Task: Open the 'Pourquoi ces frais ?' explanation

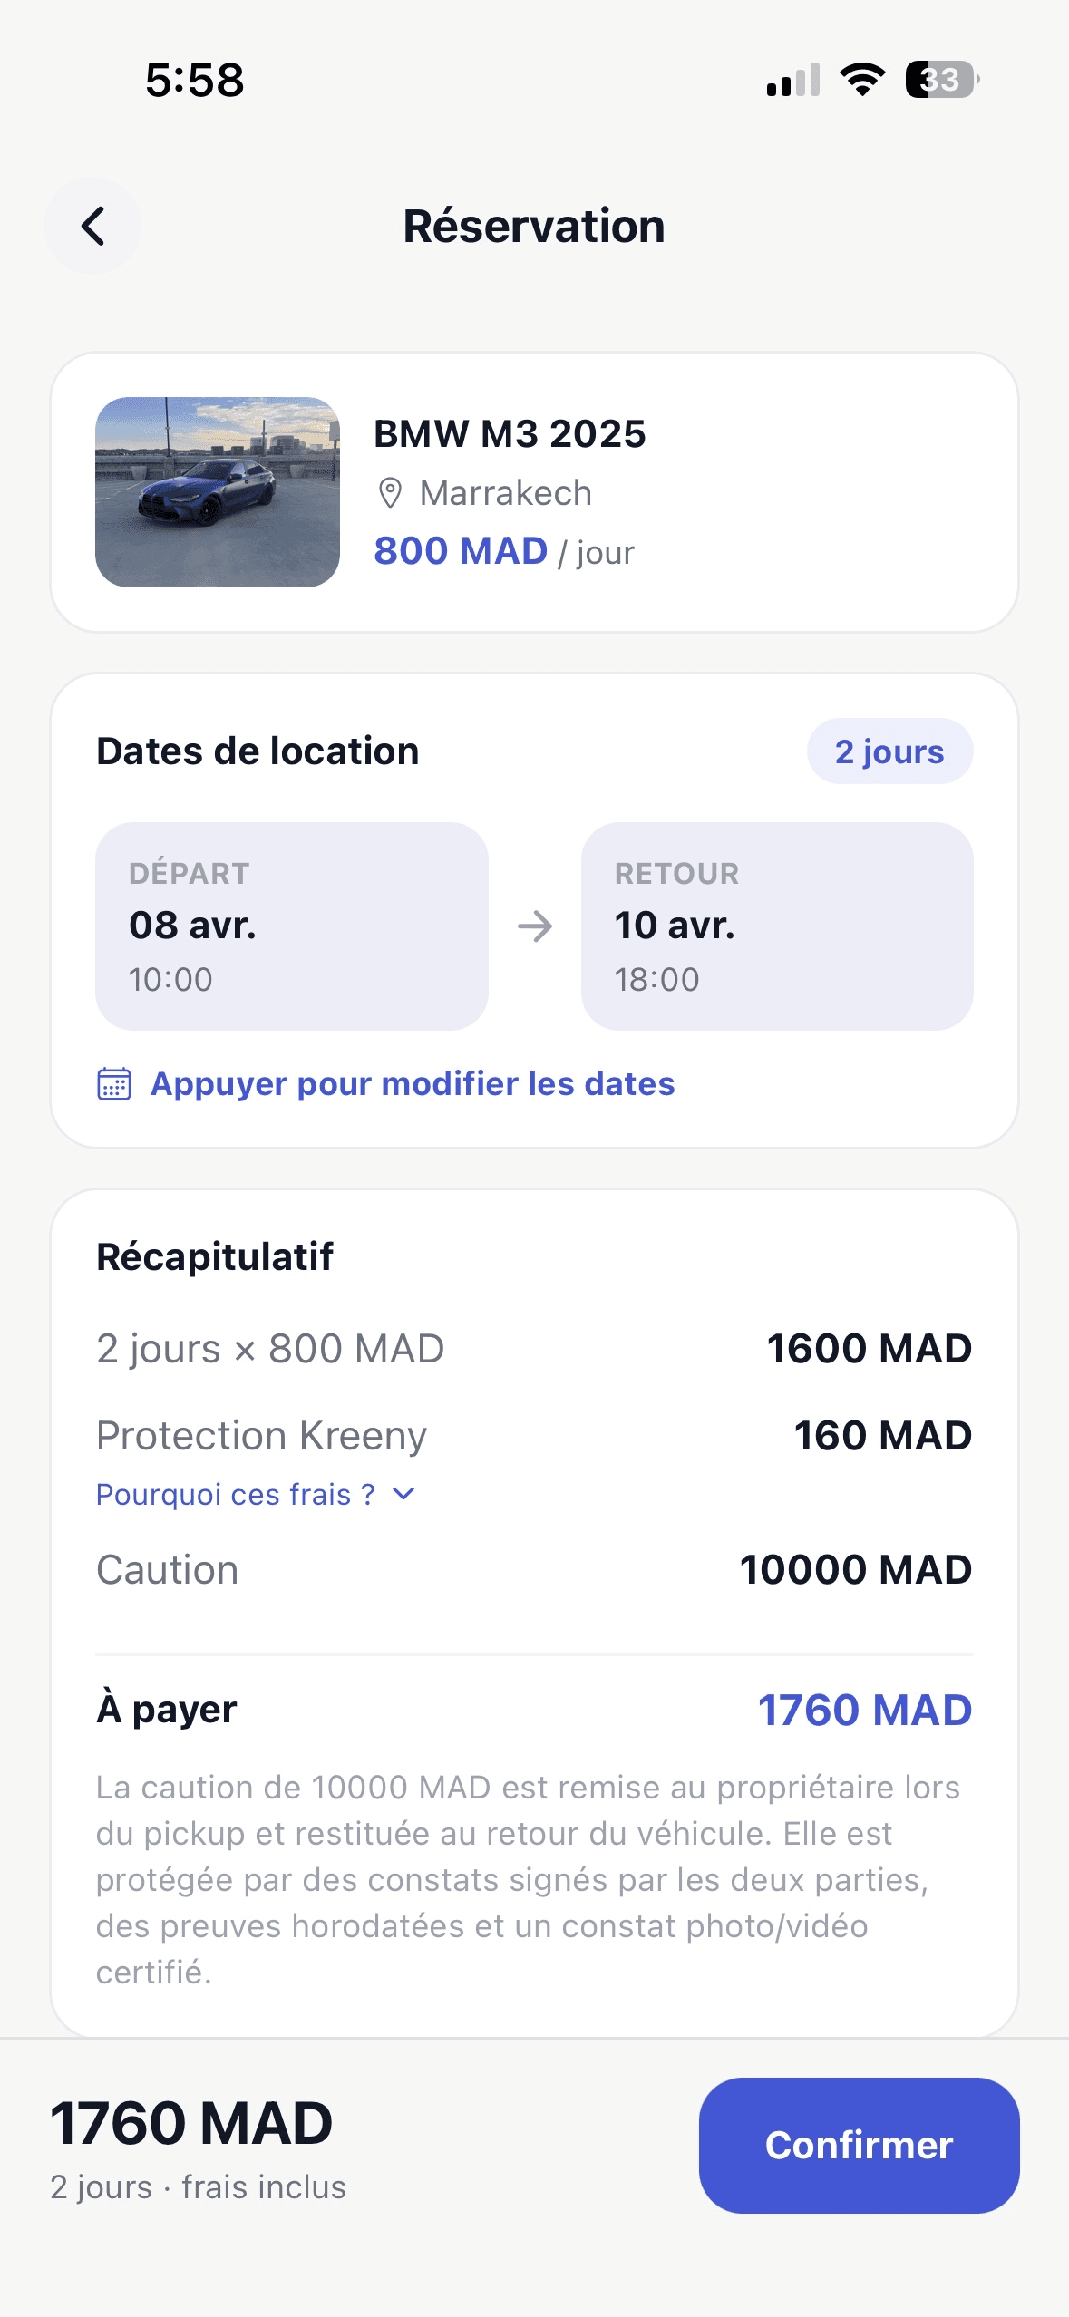Action: pyautogui.click(x=236, y=1494)
